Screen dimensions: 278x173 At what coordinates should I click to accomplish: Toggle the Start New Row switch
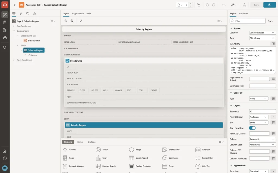(252, 128)
